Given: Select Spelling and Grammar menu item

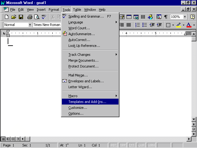Looking at the screenshot, I should coord(90,16).
